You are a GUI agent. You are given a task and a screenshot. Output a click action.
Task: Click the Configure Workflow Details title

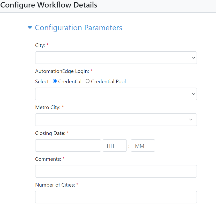click(49, 5)
